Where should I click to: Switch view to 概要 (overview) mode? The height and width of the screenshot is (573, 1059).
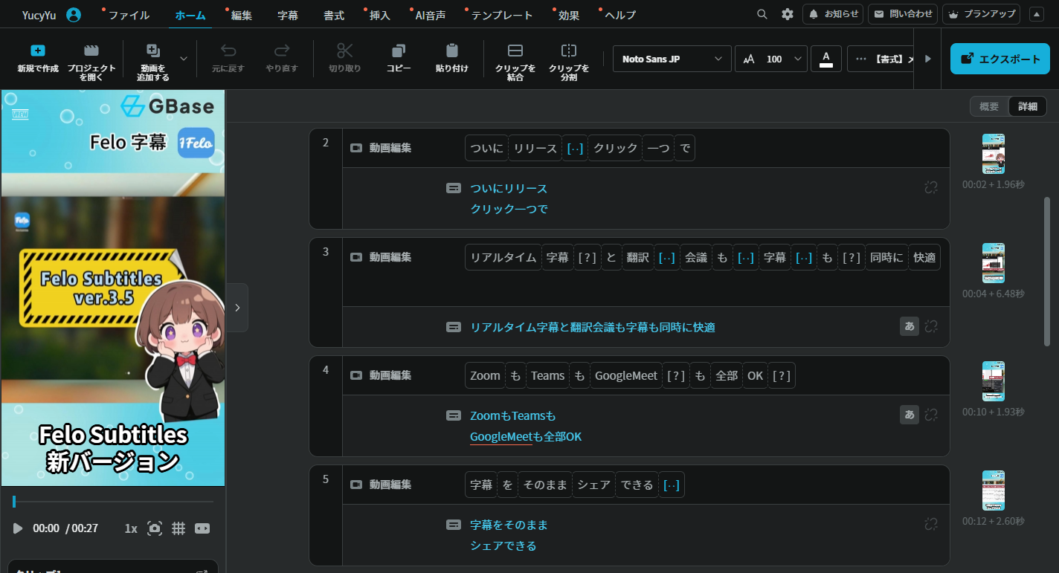tap(989, 106)
